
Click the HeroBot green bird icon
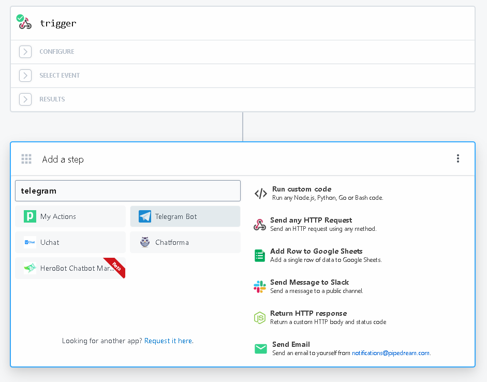pos(30,268)
